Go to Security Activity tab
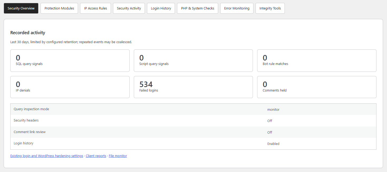 [129, 8]
